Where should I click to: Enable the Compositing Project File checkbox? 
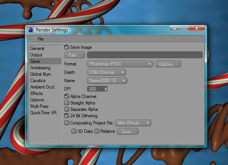pyautogui.click(x=66, y=123)
